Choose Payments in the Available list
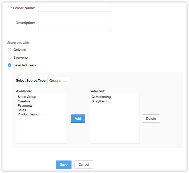 (x=25, y=106)
